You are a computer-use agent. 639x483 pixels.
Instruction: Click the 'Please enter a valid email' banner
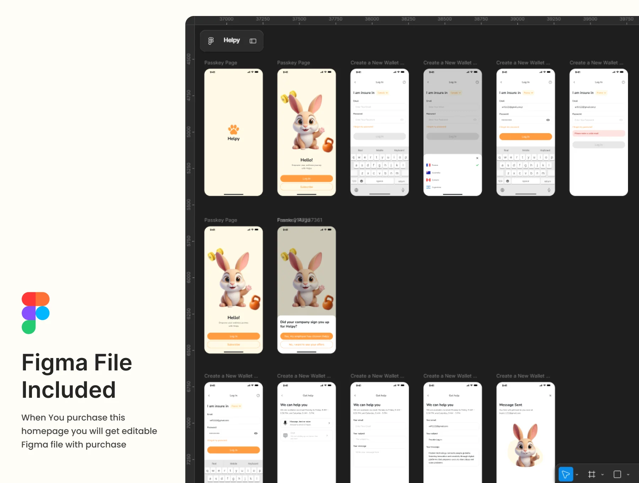click(599, 133)
